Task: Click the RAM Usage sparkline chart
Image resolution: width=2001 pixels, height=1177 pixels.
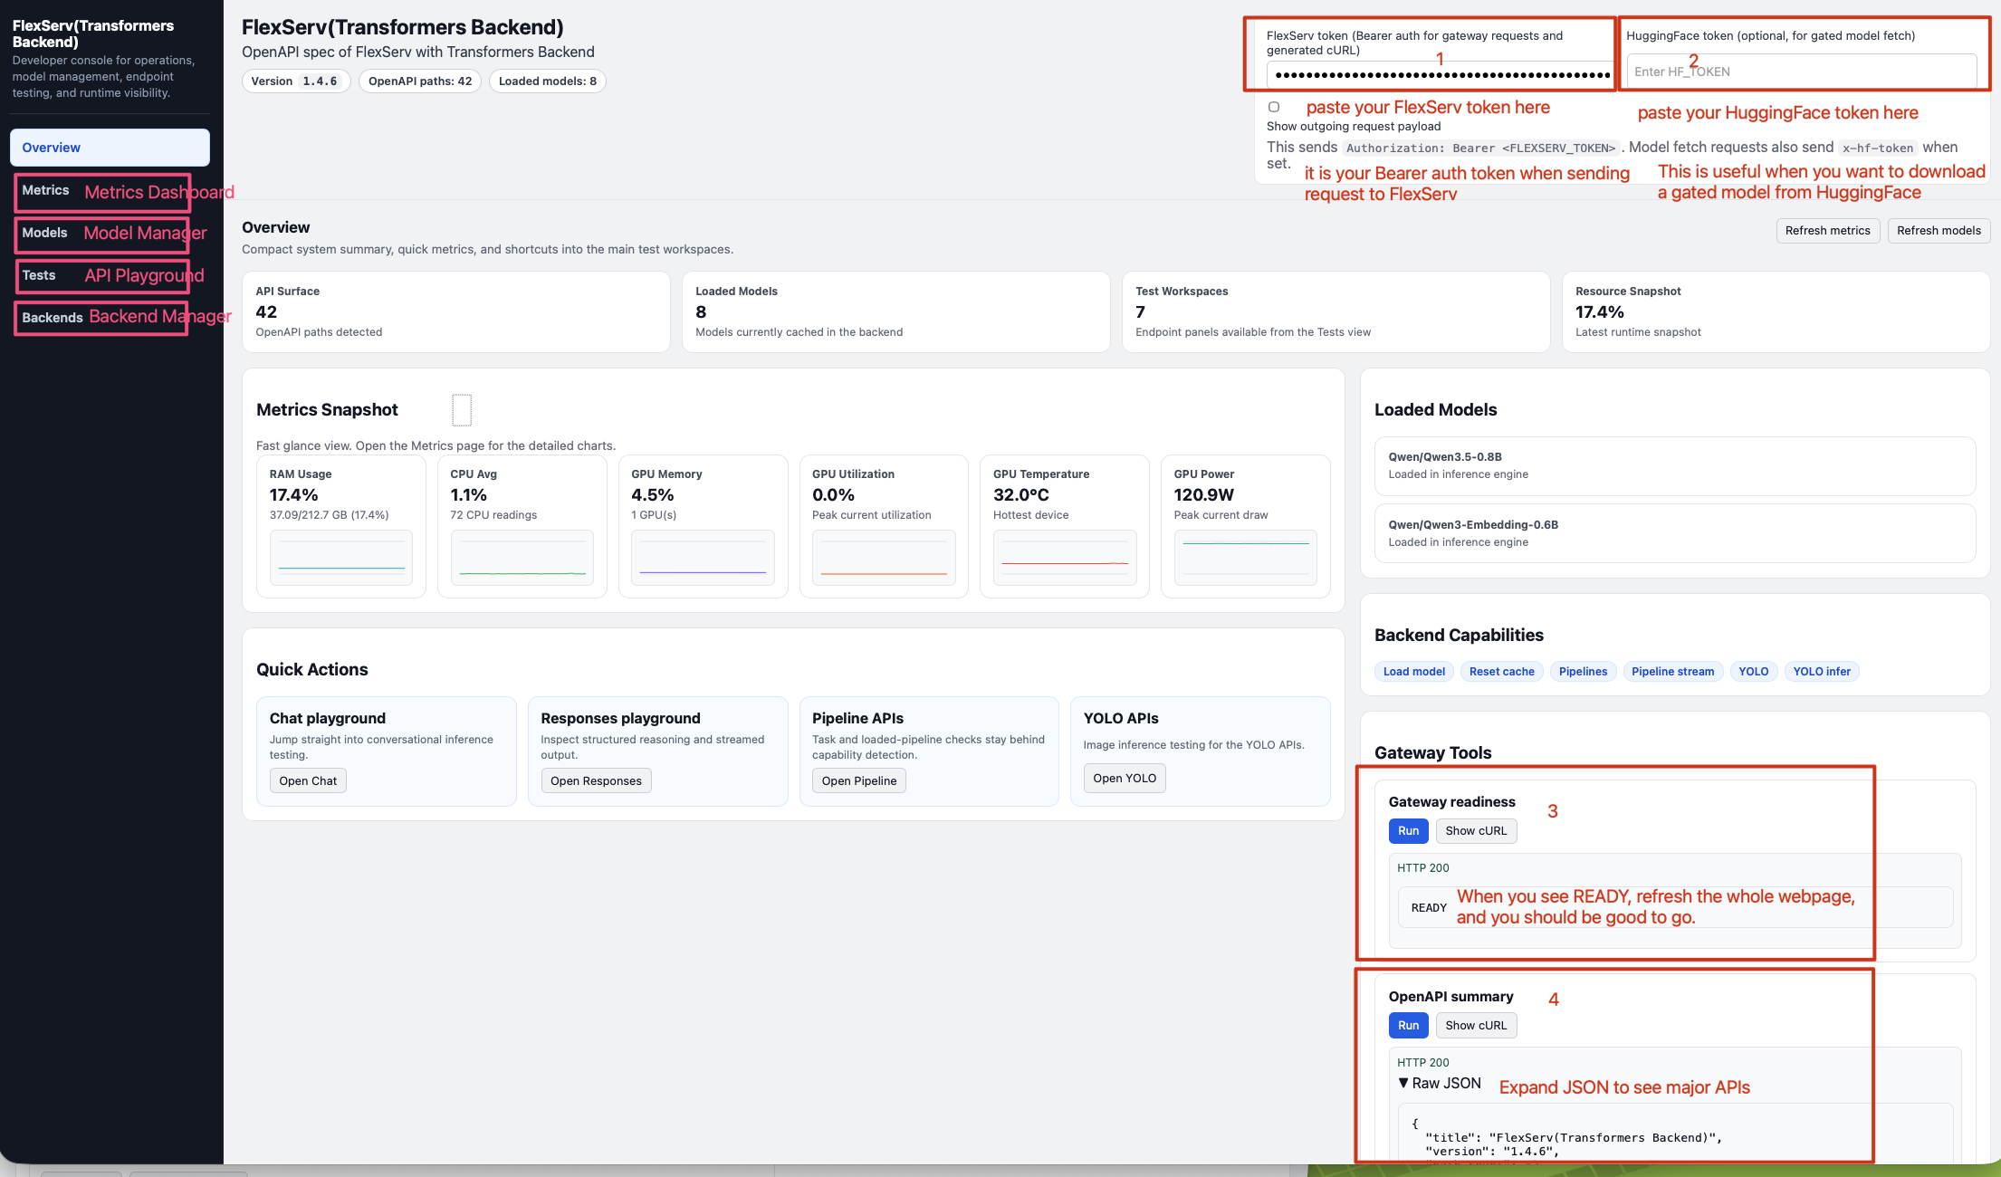Action: (341, 558)
